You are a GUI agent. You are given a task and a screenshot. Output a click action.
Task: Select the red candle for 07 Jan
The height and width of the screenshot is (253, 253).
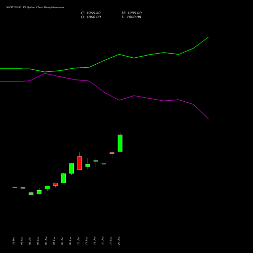pyautogui.click(x=55, y=184)
